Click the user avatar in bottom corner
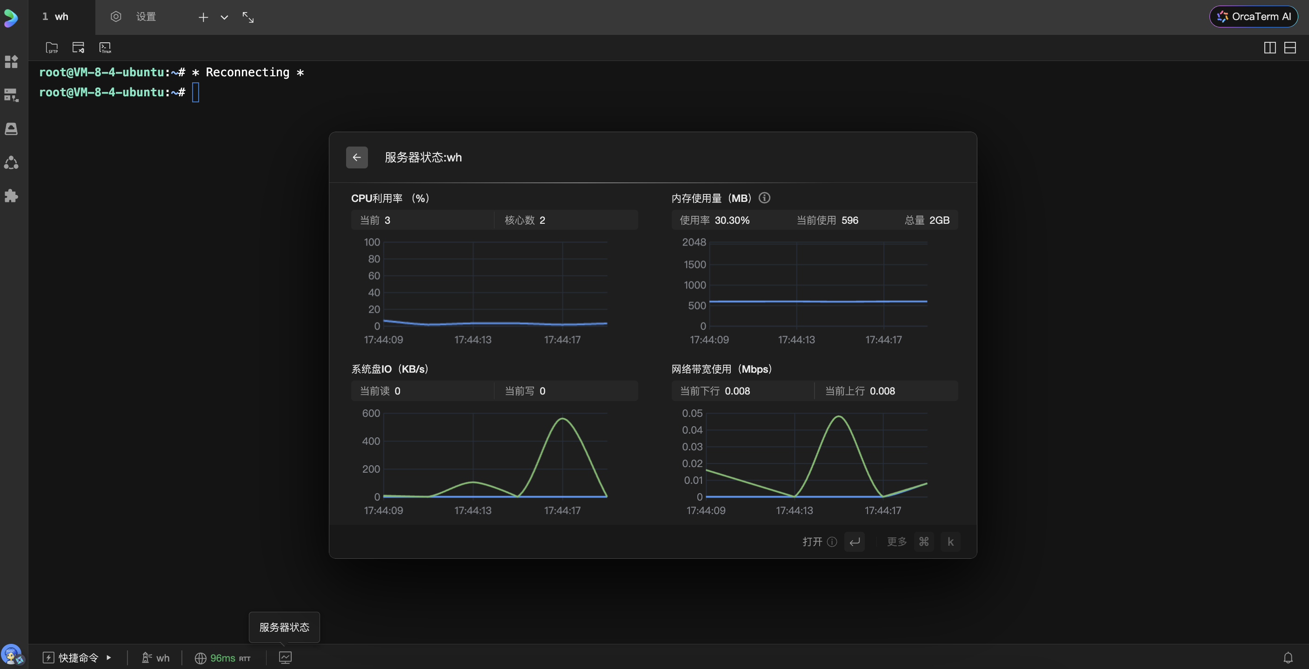The image size is (1309, 669). click(x=11, y=655)
